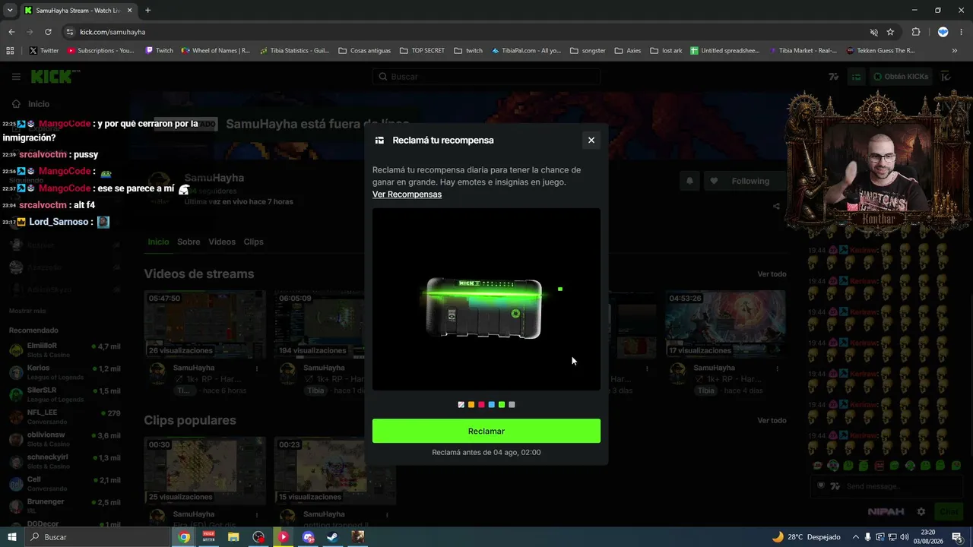
Task: Open the Cosas antiguas bookmark folder
Action: click(364, 51)
